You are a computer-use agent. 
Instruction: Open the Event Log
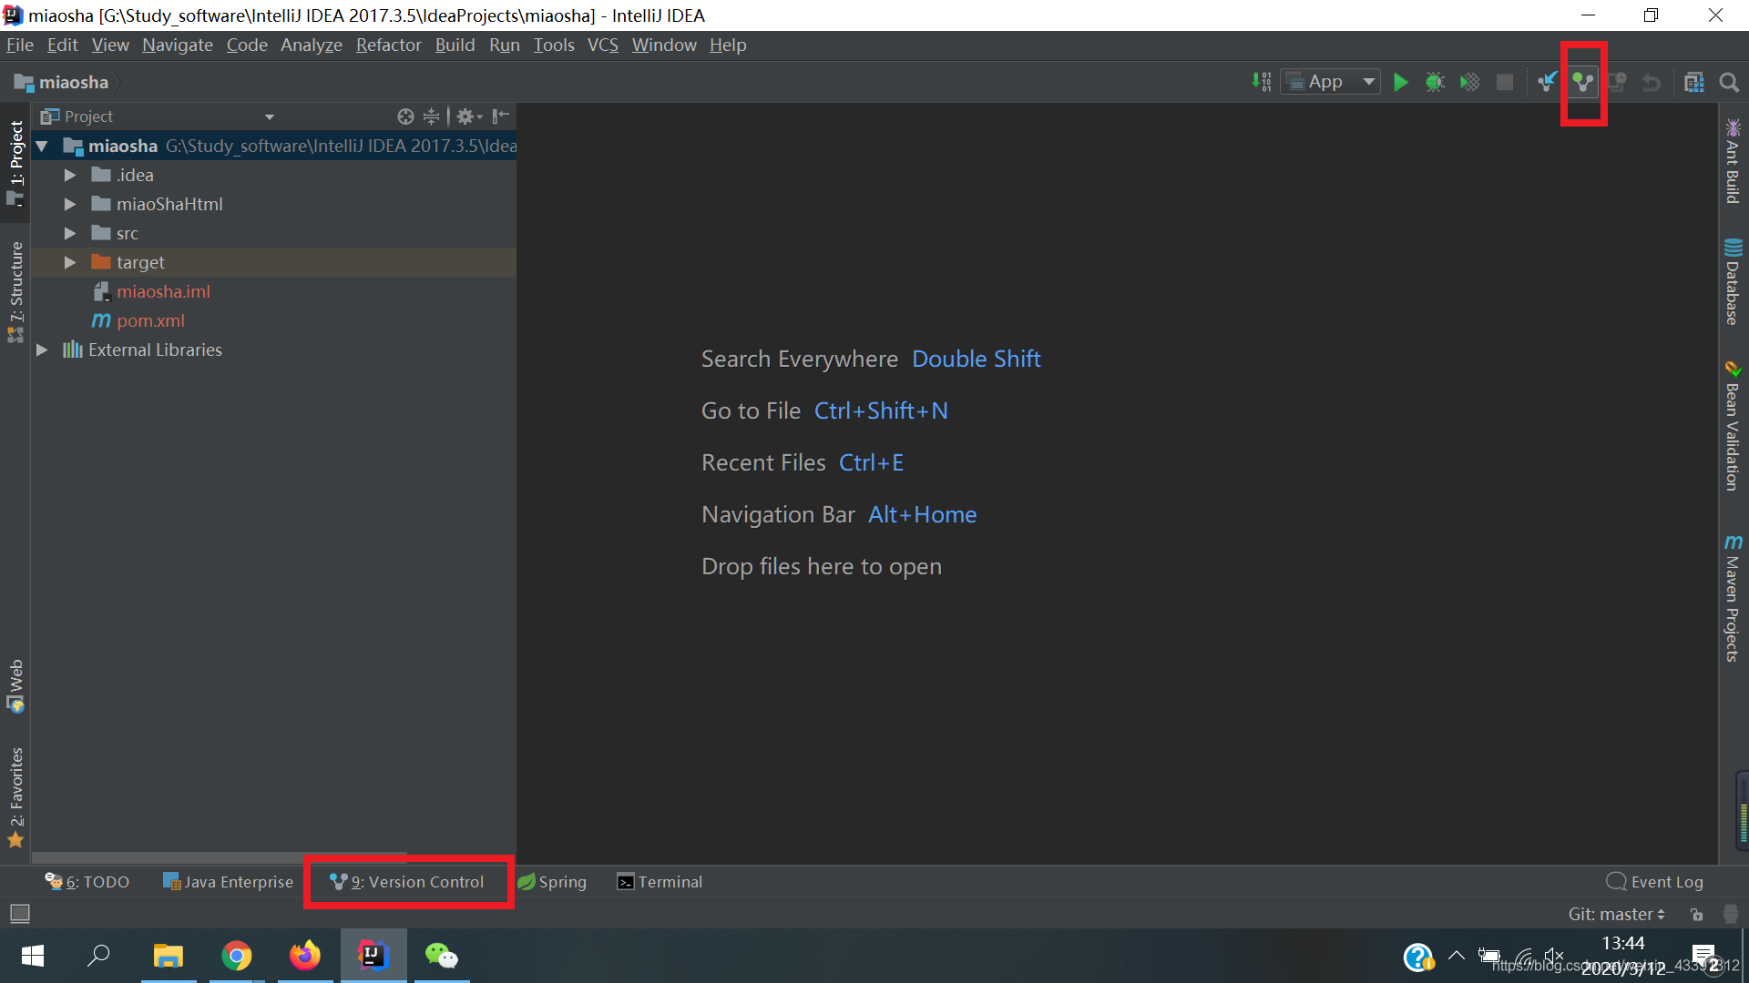[x=1654, y=881]
